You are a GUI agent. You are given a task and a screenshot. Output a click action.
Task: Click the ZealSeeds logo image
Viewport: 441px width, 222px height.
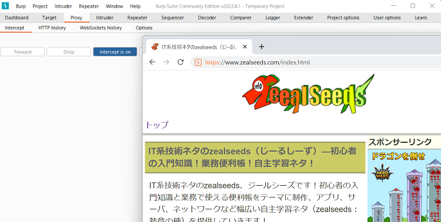click(308, 94)
